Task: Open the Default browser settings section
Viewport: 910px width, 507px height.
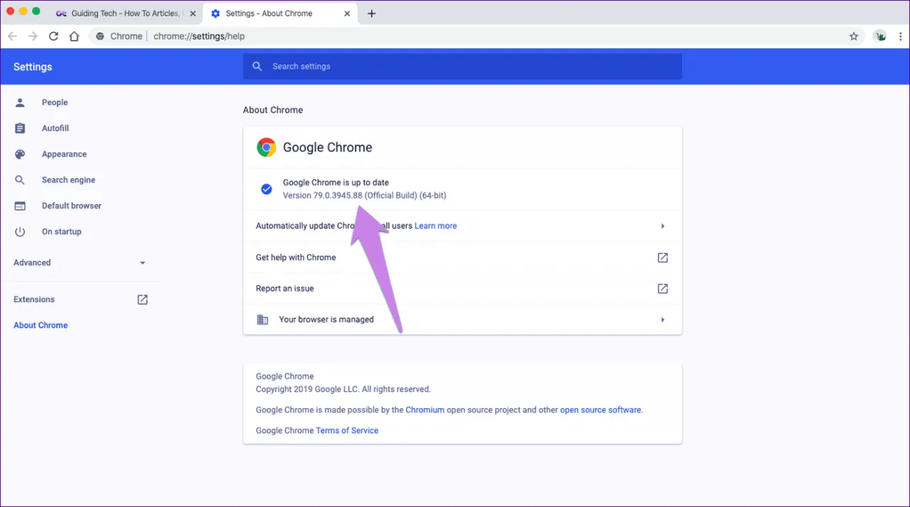Action: point(71,206)
